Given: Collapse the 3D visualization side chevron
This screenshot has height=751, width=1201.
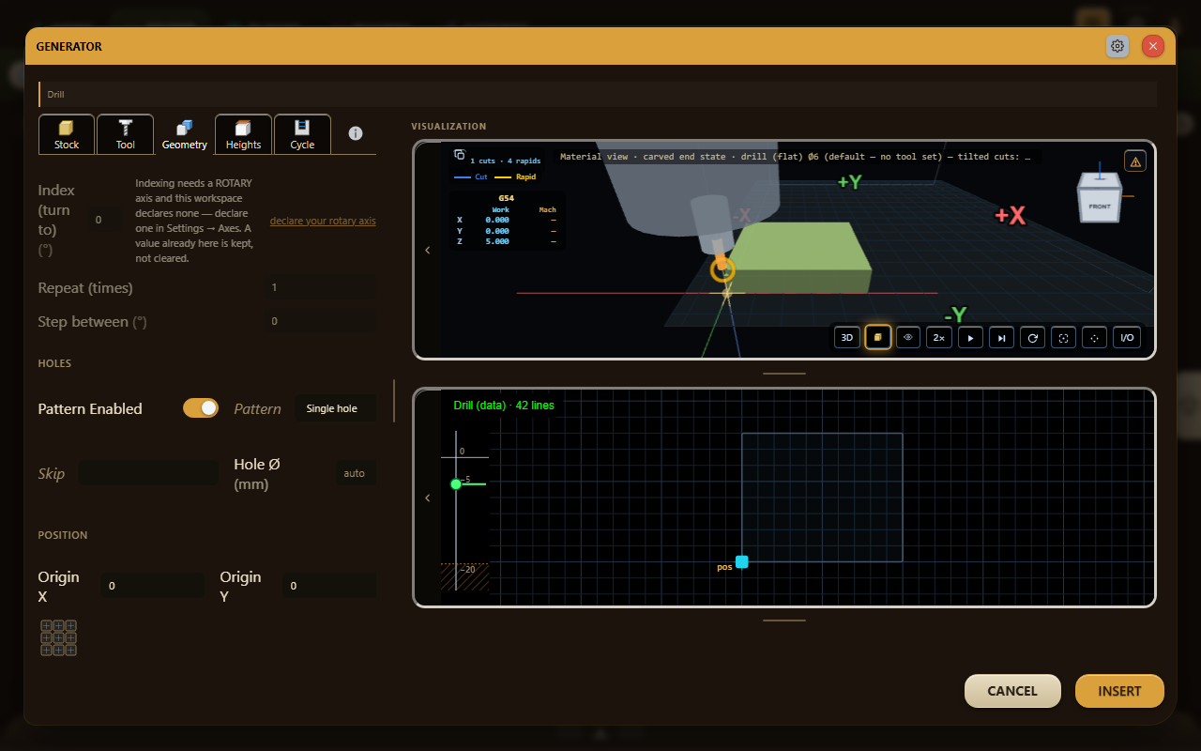Looking at the screenshot, I should click(428, 250).
